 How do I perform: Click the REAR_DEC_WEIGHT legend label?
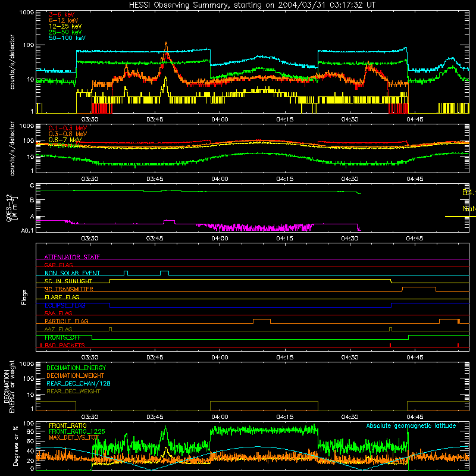(73, 392)
